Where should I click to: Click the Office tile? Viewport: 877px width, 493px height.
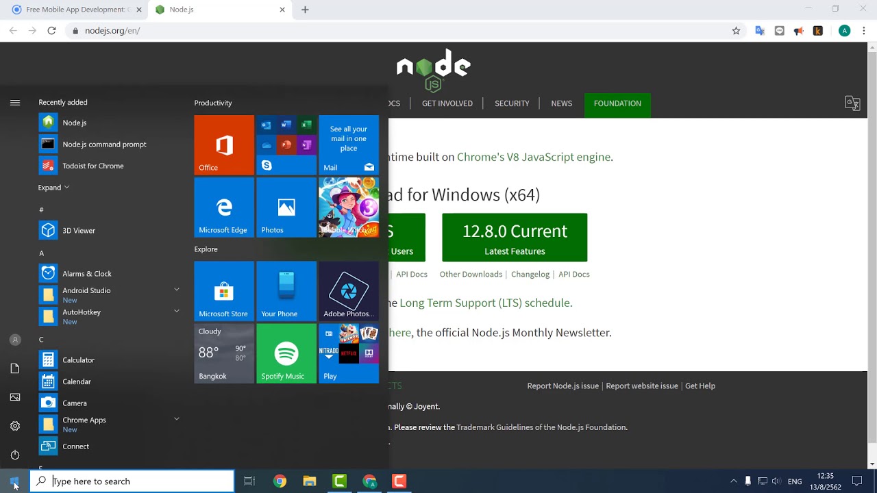224,145
